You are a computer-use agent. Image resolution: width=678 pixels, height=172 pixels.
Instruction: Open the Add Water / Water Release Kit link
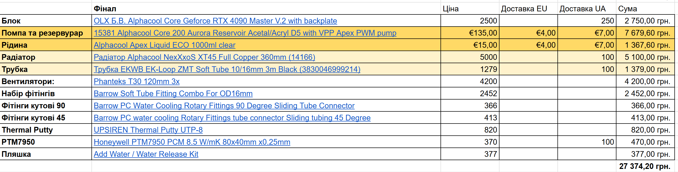click(x=146, y=154)
